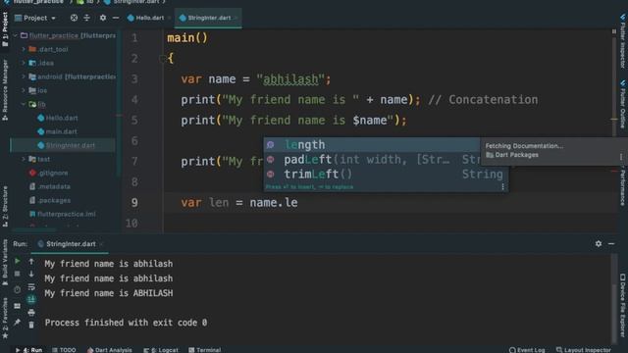Expand the android folder
The height and width of the screenshot is (353, 628).
point(24,76)
